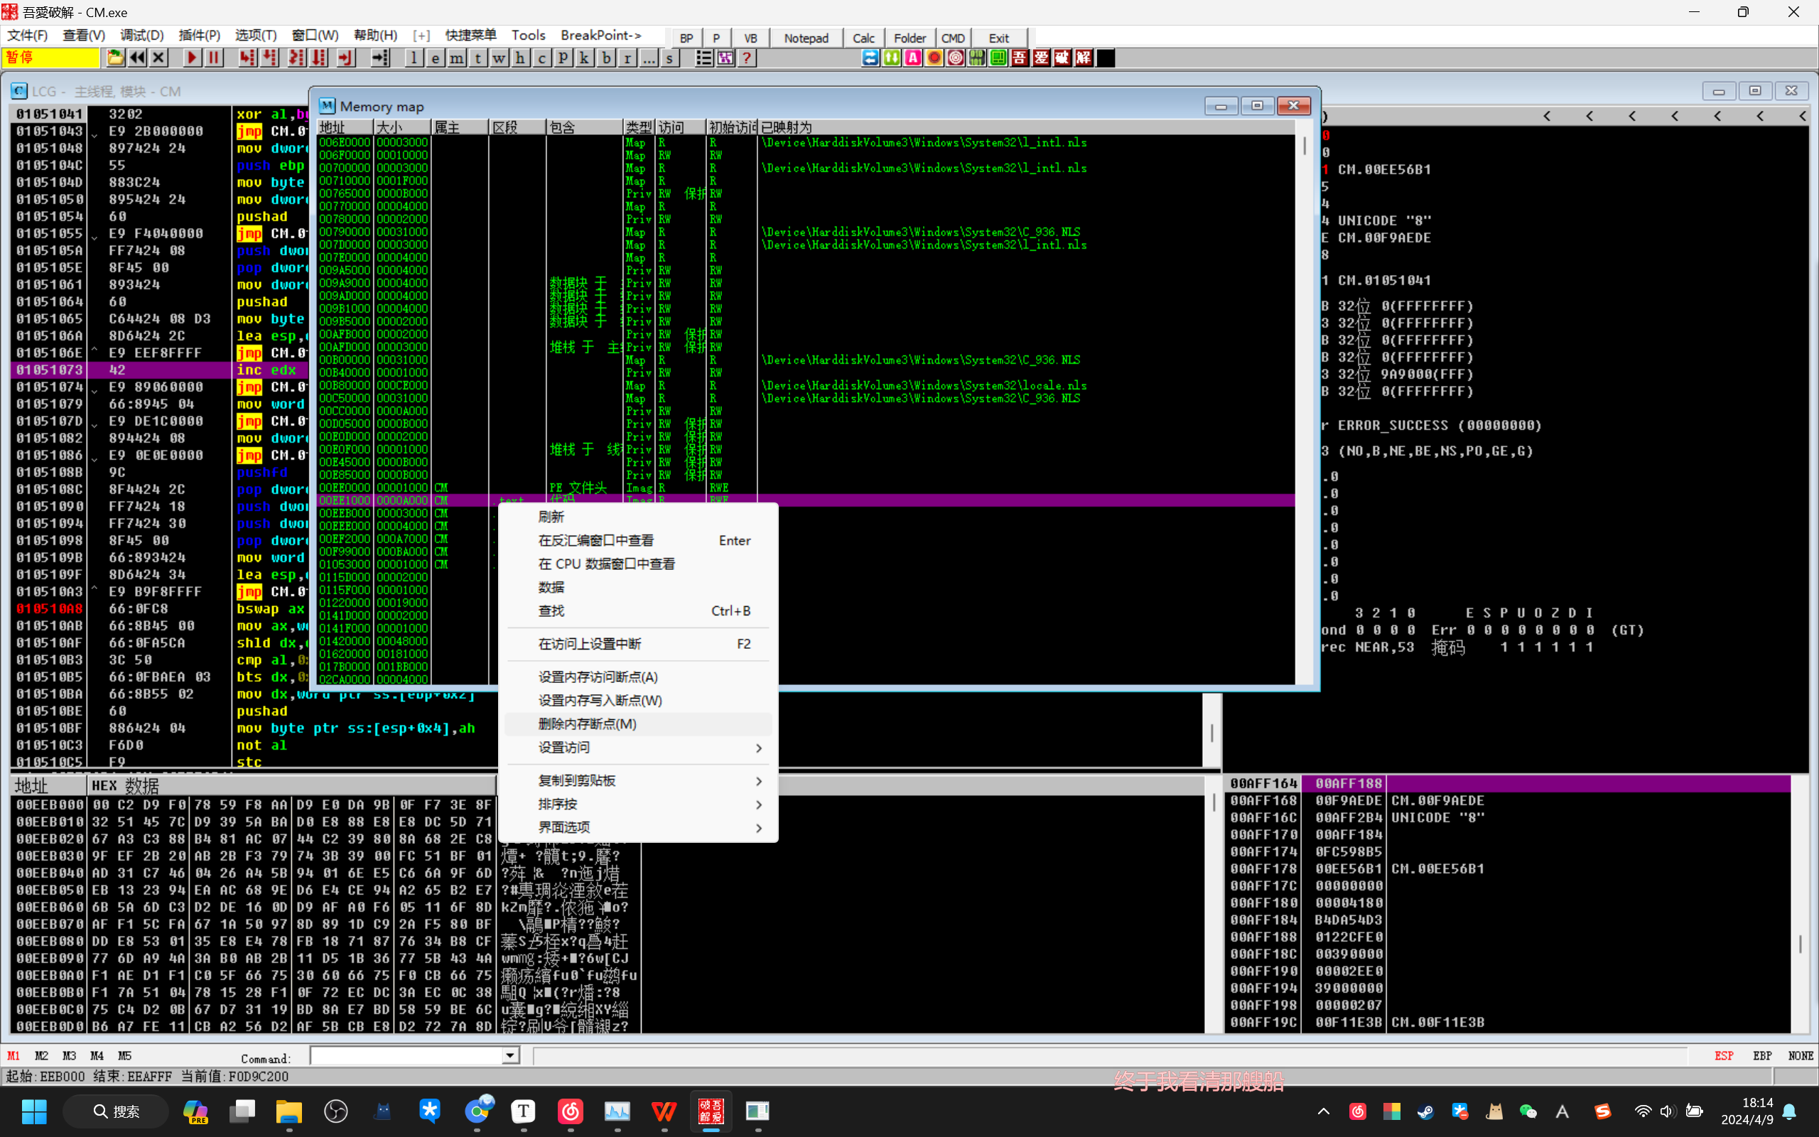Choose 设置内存访问断点(A) in context menu

click(x=638, y=677)
